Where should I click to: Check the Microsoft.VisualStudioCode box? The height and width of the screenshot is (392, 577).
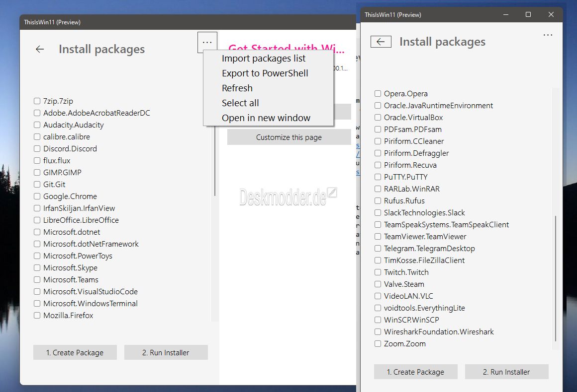pos(37,291)
